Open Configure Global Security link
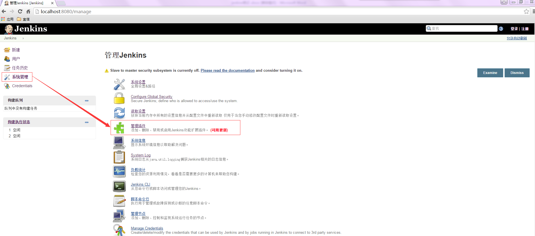Viewport: 535px width, 236px height. 151,96
